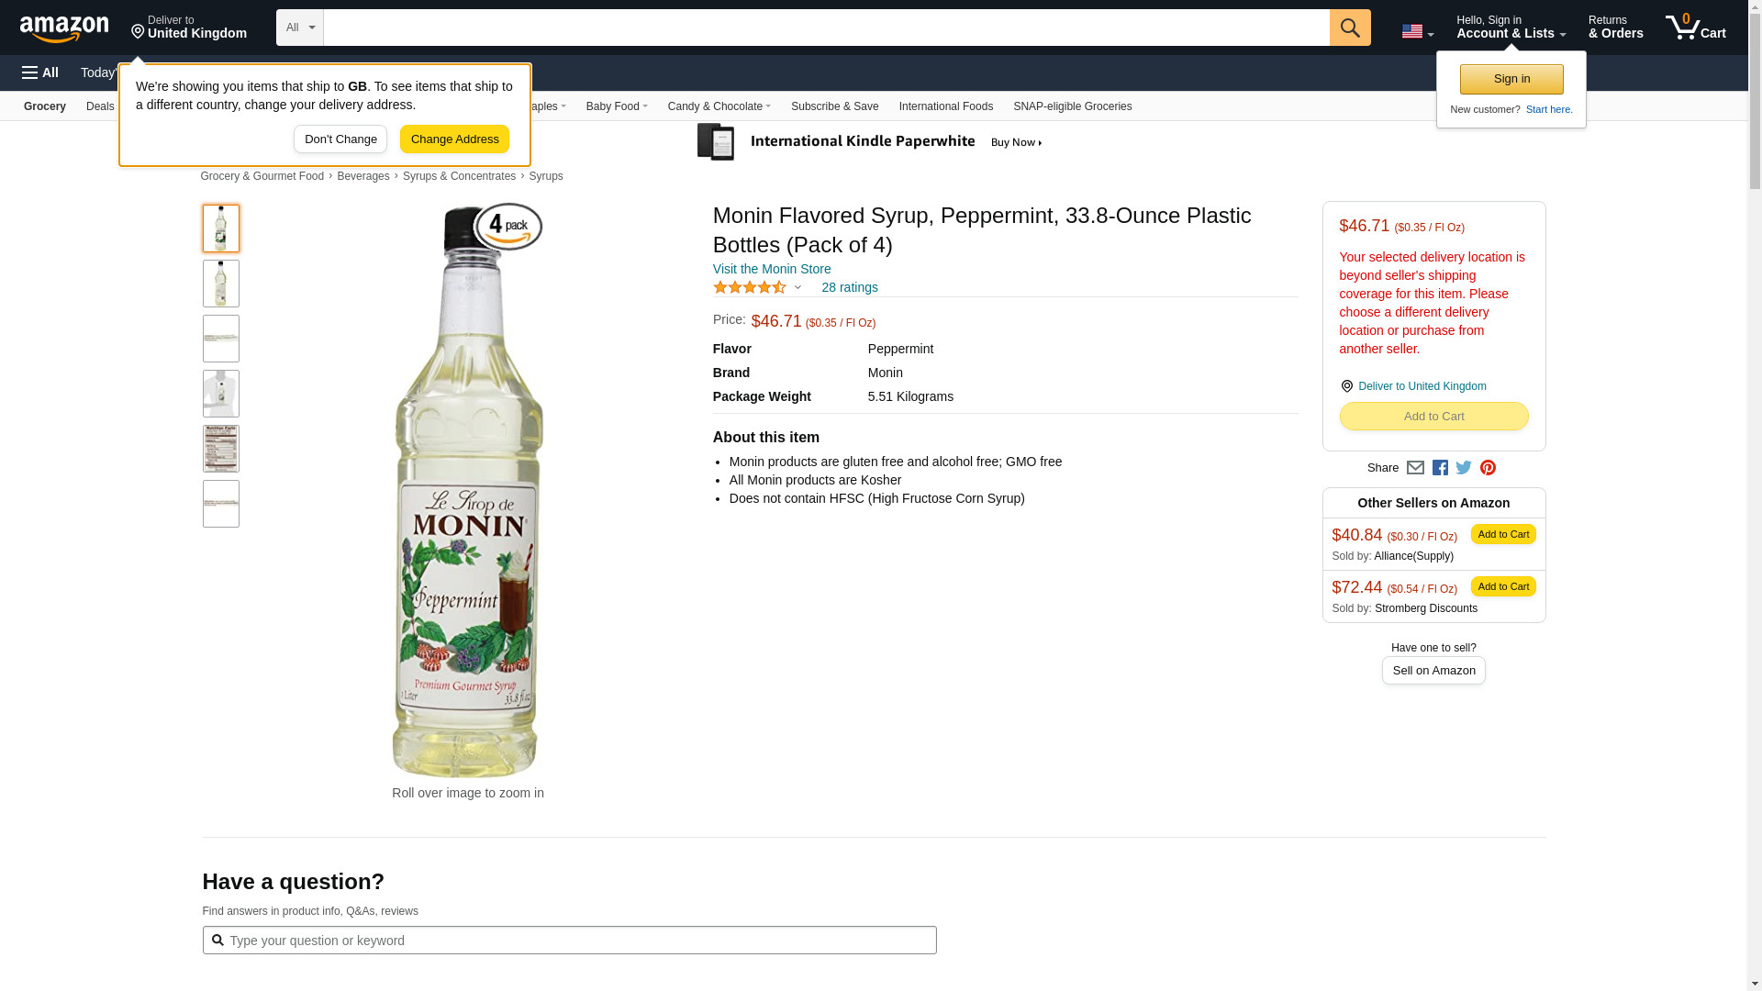
Task: Select the nutrition facts thumbnail
Action: tap(221, 449)
